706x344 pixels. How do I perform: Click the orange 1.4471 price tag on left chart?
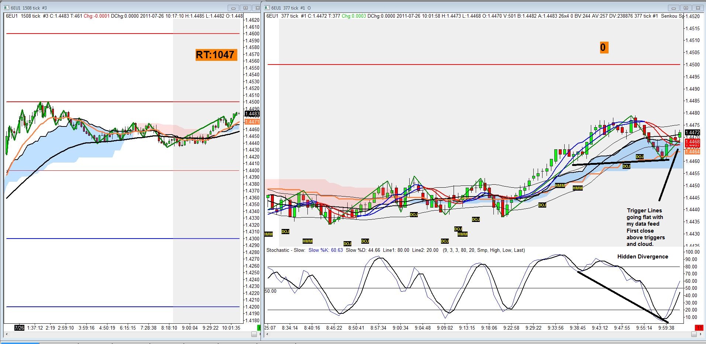tap(252, 122)
